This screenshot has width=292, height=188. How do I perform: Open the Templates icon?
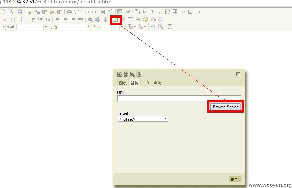(x=19, y=12)
